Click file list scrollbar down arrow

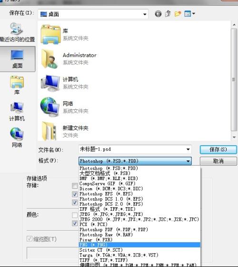click(234, 137)
